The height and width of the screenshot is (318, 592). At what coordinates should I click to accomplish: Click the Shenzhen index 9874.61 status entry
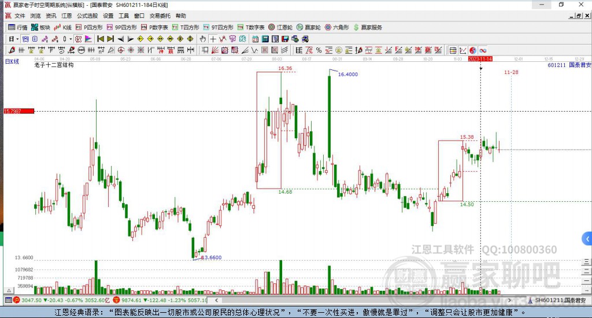click(x=161, y=300)
